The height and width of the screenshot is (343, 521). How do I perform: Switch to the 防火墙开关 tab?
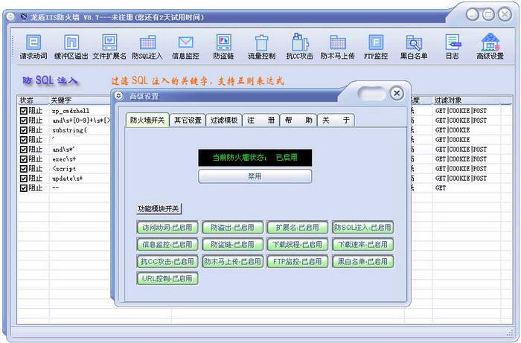(x=147, y=120)
